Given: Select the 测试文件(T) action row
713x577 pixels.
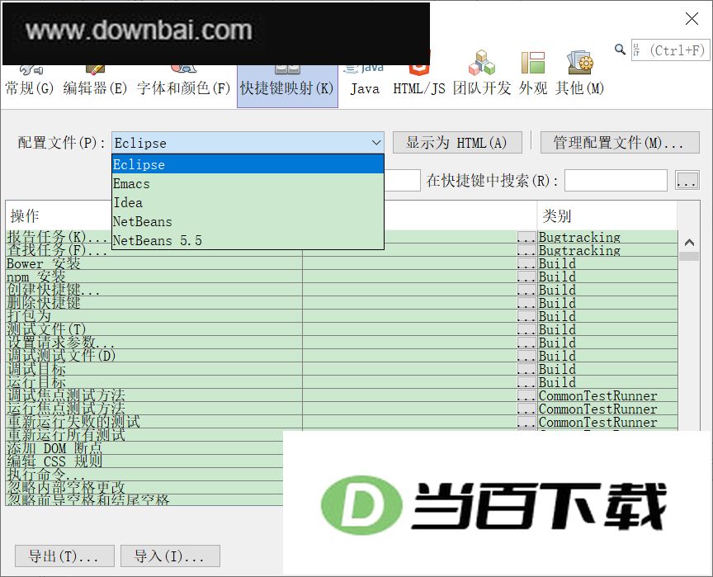Looking at the screenshot, I should coord(153,329).
